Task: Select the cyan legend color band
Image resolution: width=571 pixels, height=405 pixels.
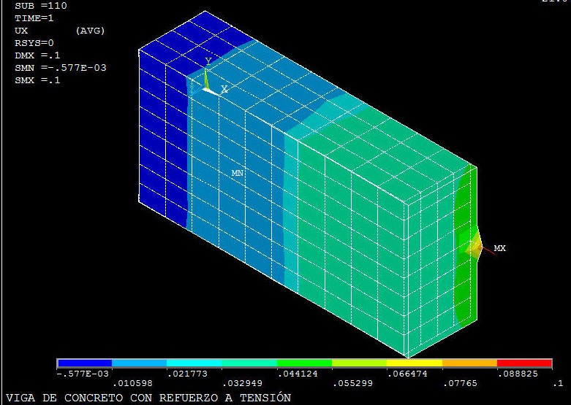Action: coord(194,363)
